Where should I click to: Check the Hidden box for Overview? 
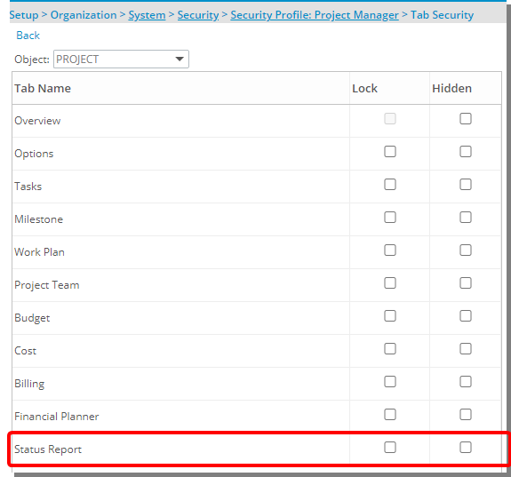[466, 119]
